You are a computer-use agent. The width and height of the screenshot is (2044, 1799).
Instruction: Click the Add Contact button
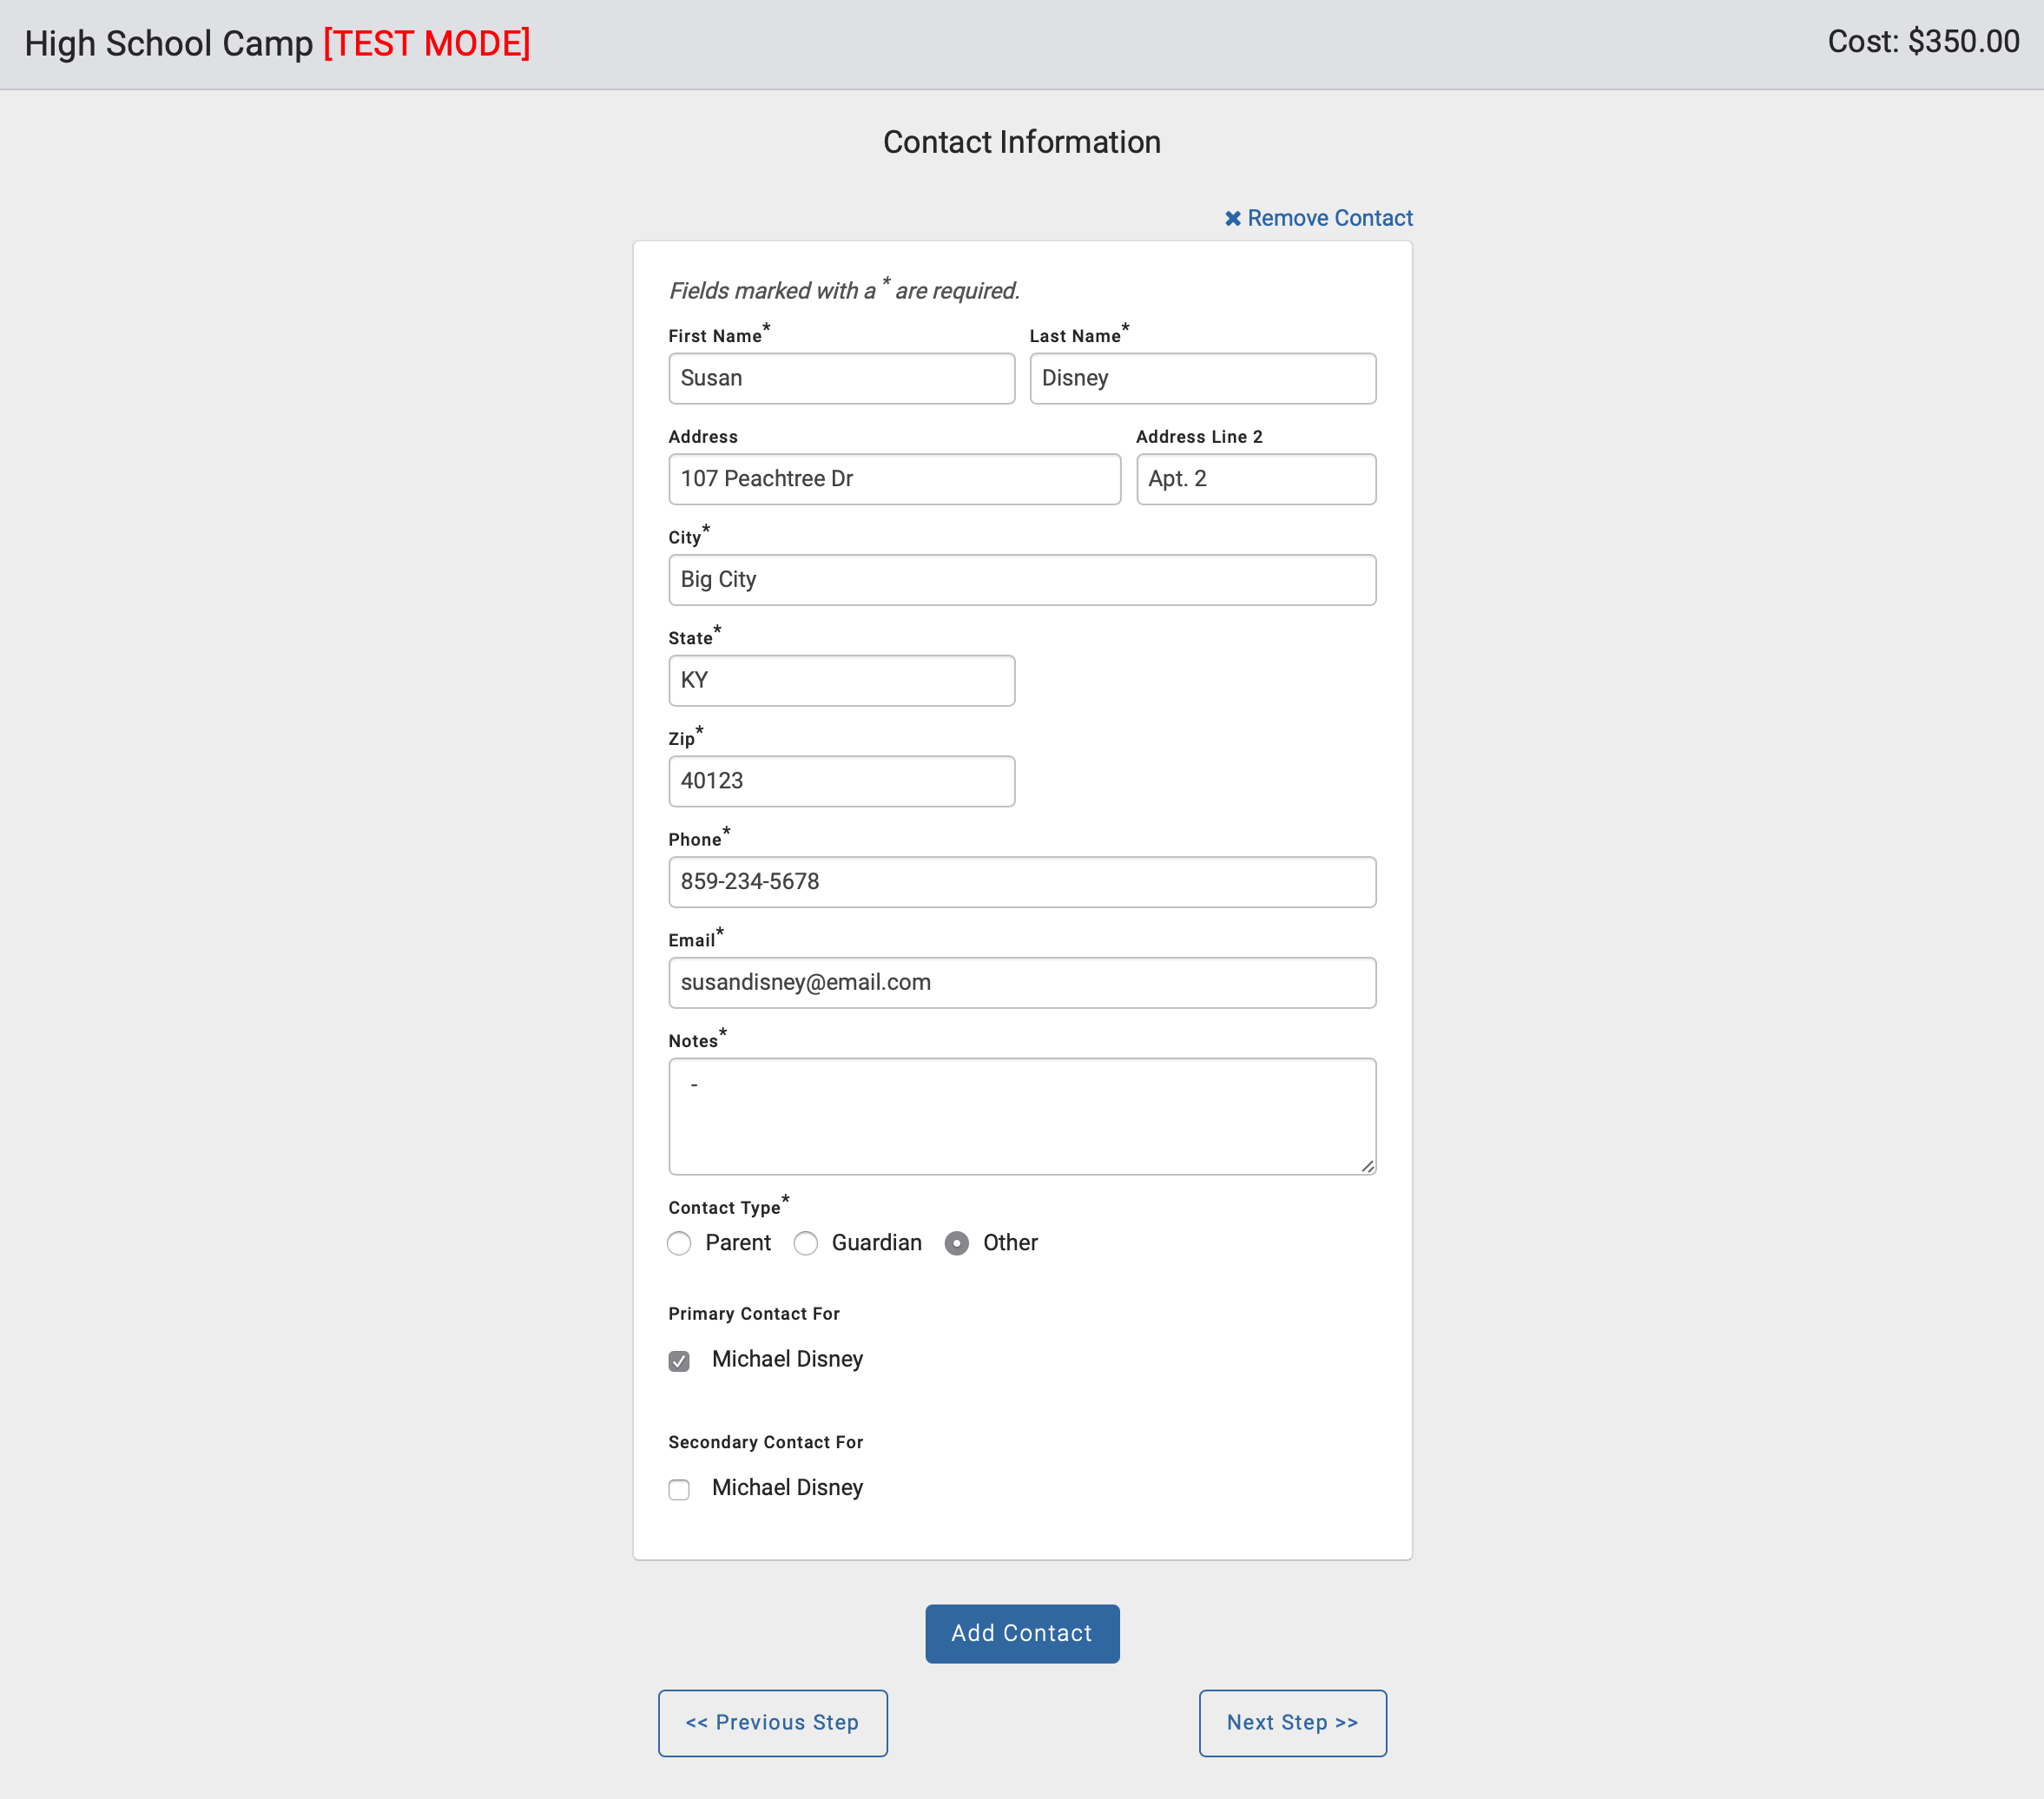tap(1021, 1633)
